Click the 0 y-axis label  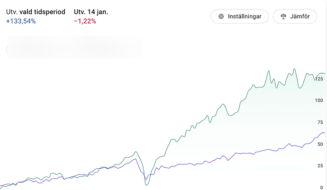coord(322,188)
